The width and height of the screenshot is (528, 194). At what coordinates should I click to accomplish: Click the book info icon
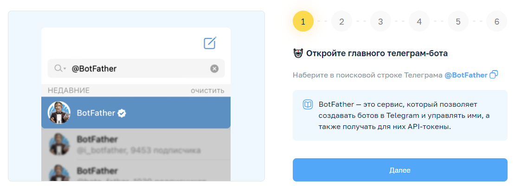tap(308, 104)
